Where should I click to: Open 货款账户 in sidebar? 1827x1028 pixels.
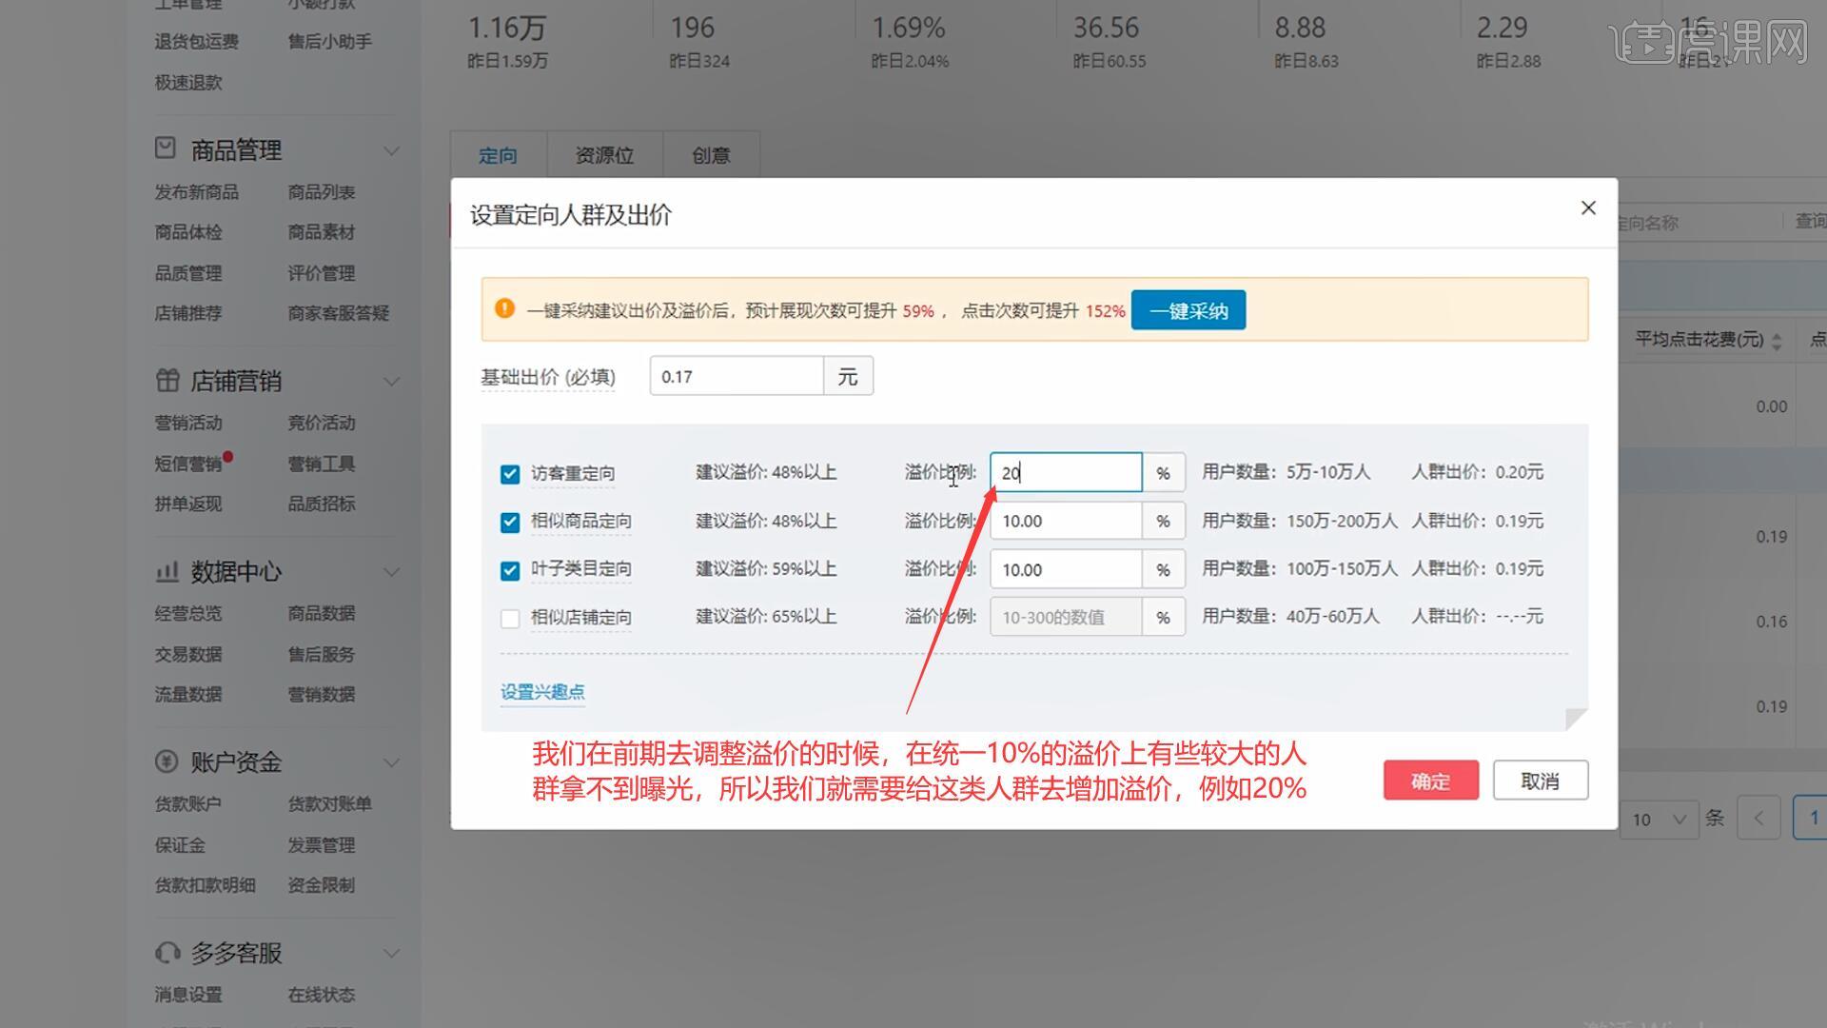pyautogui.click(x=188, y=803)
